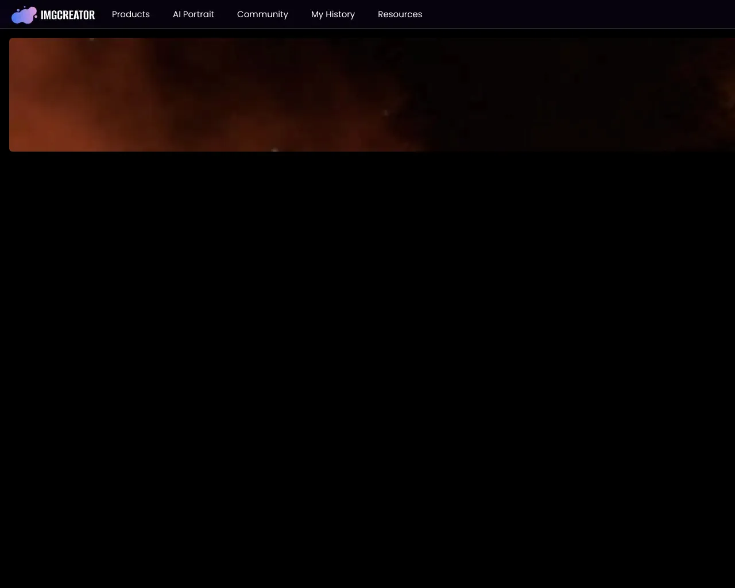Open the Resources menu

coord(400,14)
